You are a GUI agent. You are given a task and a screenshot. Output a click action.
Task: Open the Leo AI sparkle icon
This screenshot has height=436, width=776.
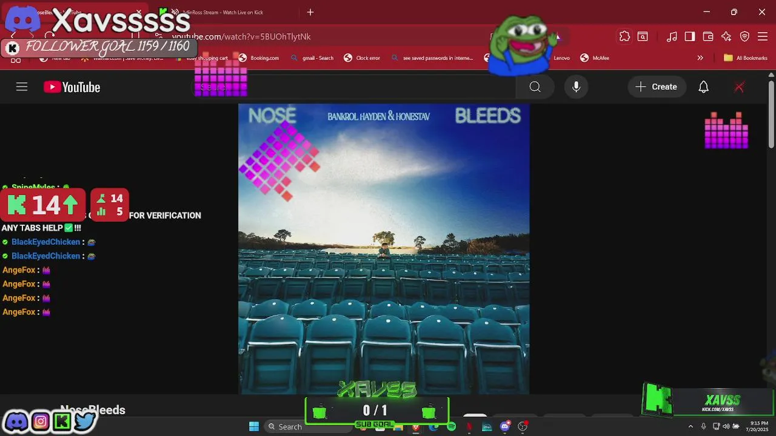pos(726,36)
